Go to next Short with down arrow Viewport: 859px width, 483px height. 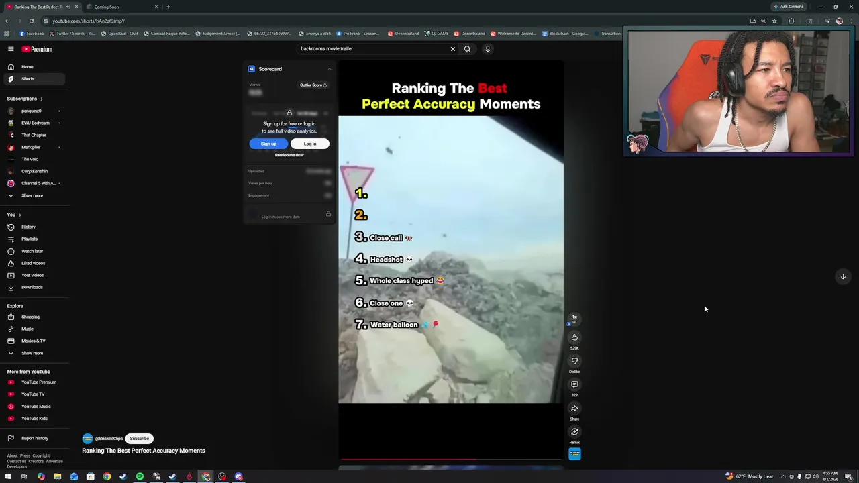point(843,276)
